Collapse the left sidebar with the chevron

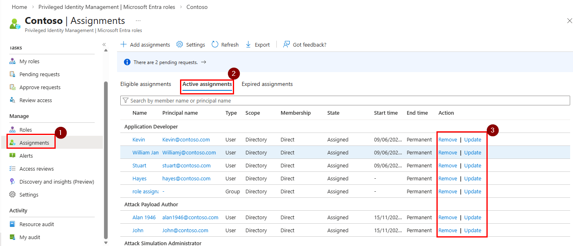pos(104,45)
